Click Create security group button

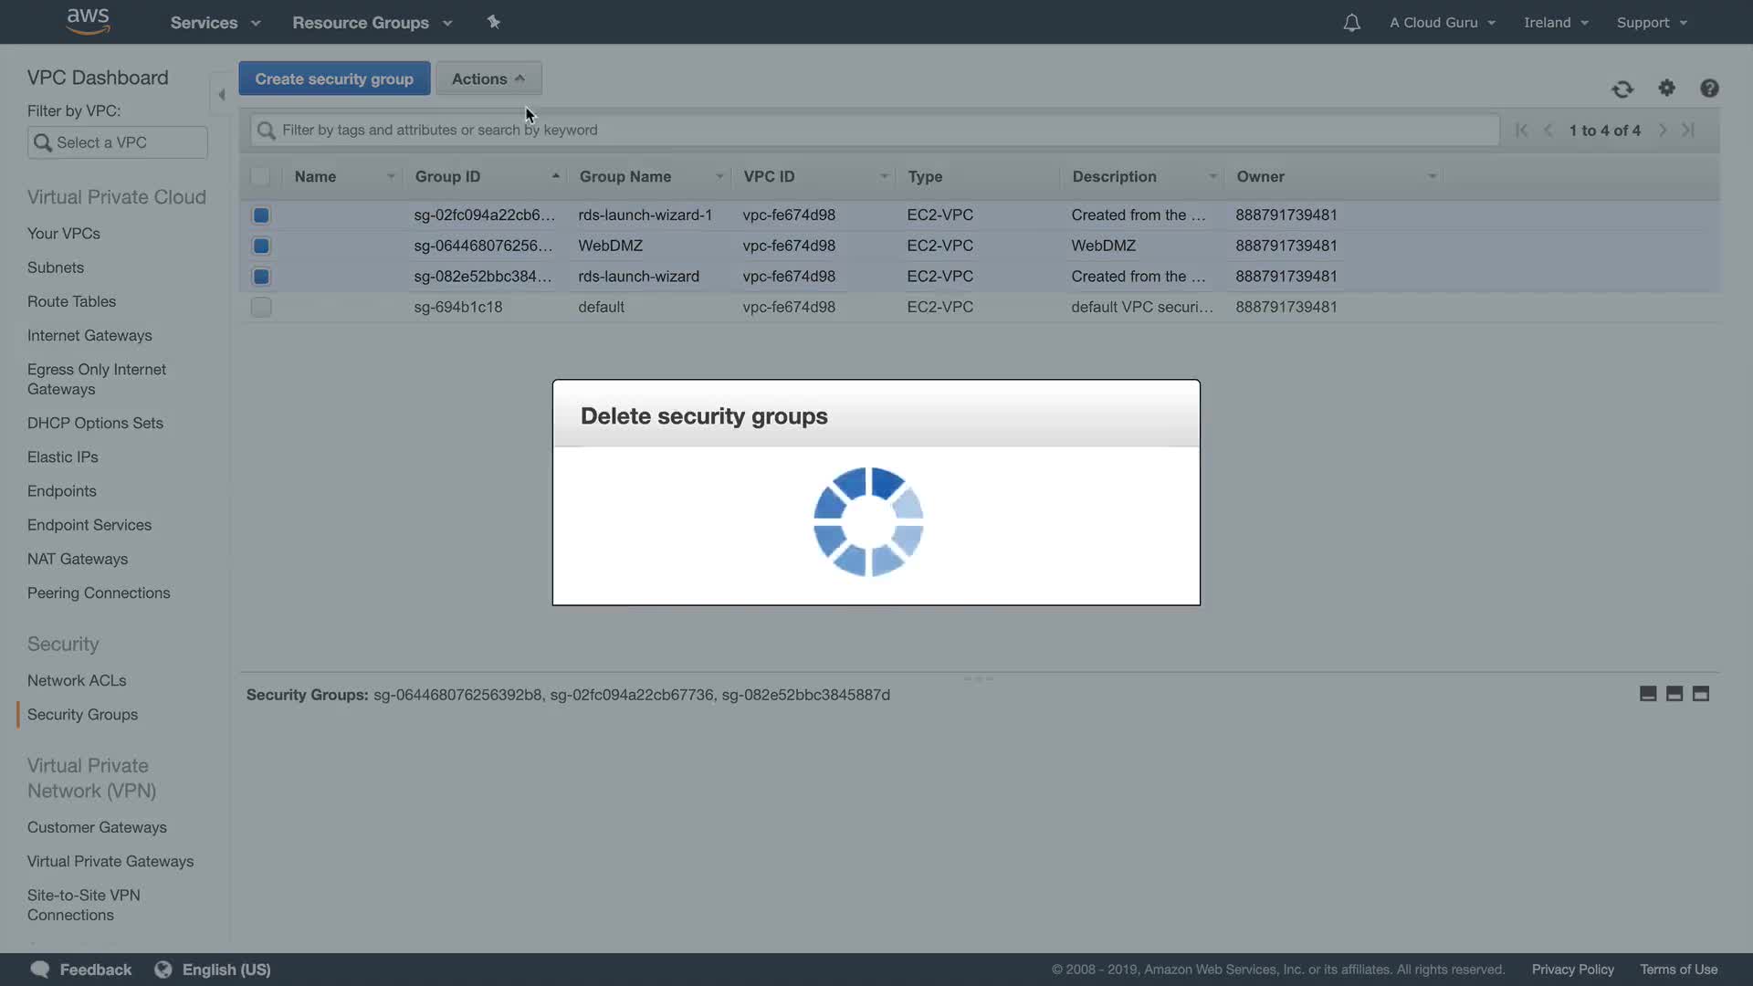[334, 79]
